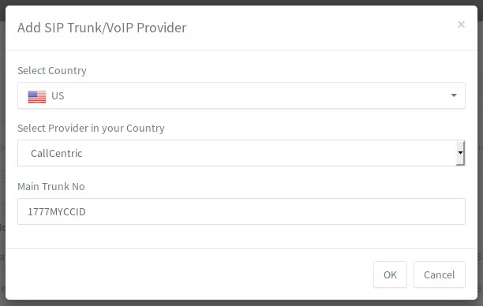Select the CallCentric provider combo box

pyautogui.click(x=241, y=153)
